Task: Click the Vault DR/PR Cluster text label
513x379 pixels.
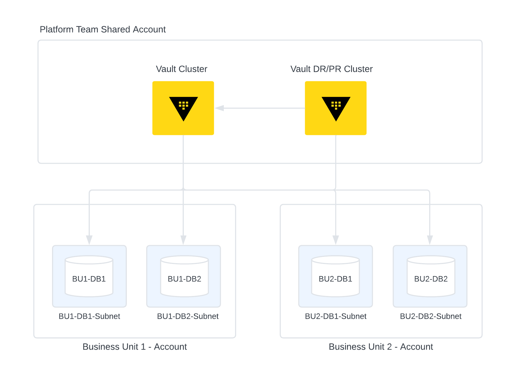Action: click(x=331, y=69)
